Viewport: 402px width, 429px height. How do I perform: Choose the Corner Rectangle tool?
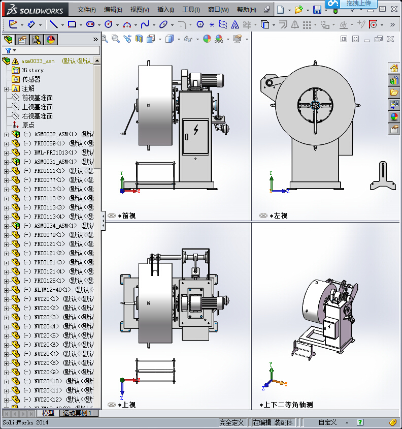pyautogui.click(x=72, y=24)
